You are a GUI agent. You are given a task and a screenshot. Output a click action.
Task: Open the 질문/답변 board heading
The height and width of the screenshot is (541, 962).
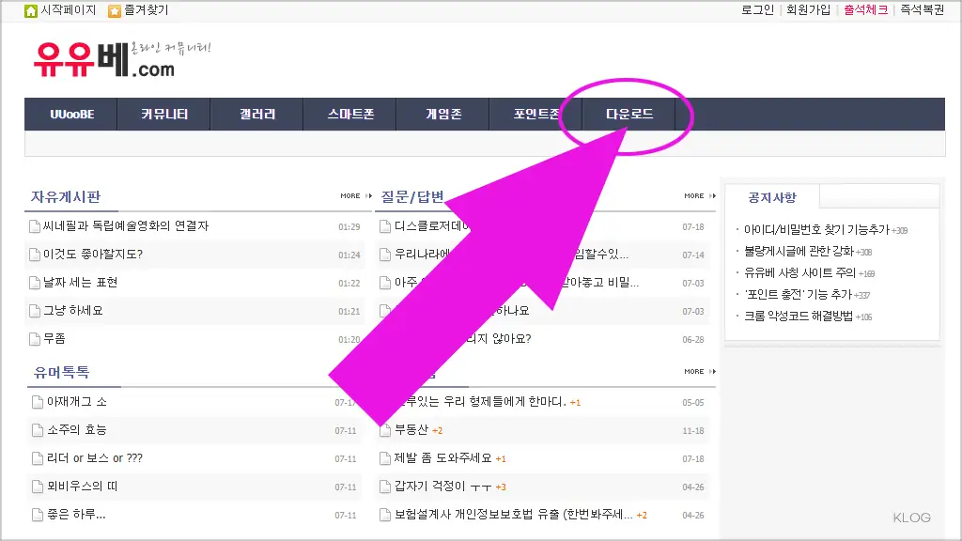pyautogui.click(x=412, y=197)
